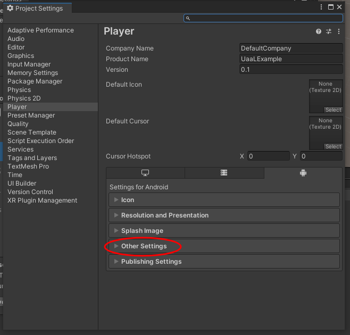Switch to the desktop standalone platform tab
Image resolution: width=350 pixels, height=335 pixels.
click(145, 173)
